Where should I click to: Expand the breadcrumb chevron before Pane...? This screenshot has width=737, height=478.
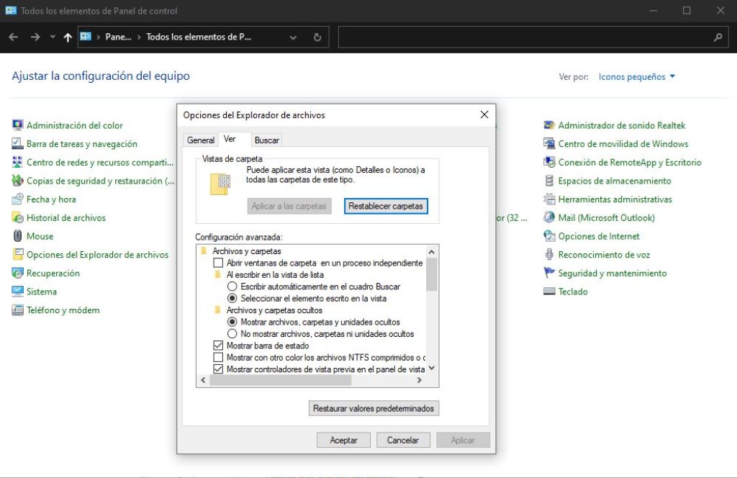[x=98, y=37]
